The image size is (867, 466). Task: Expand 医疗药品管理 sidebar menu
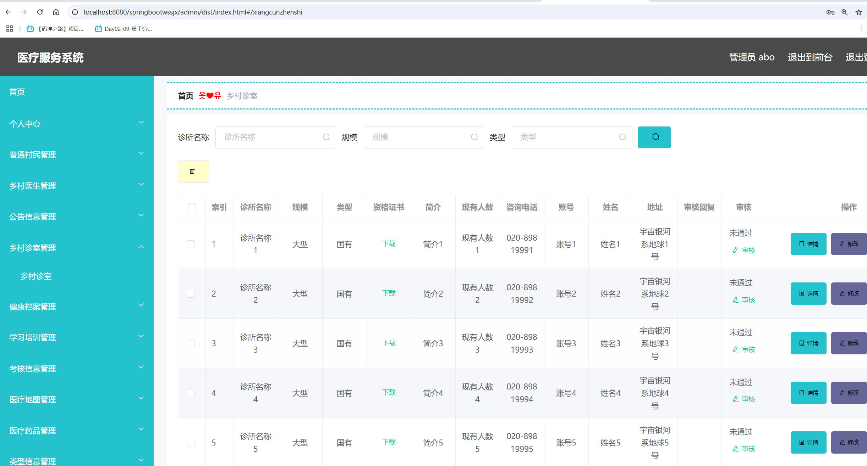[x=77, y=431]
